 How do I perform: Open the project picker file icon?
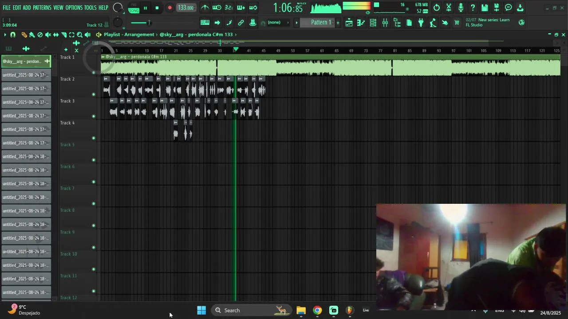click(x=409, y=23)
